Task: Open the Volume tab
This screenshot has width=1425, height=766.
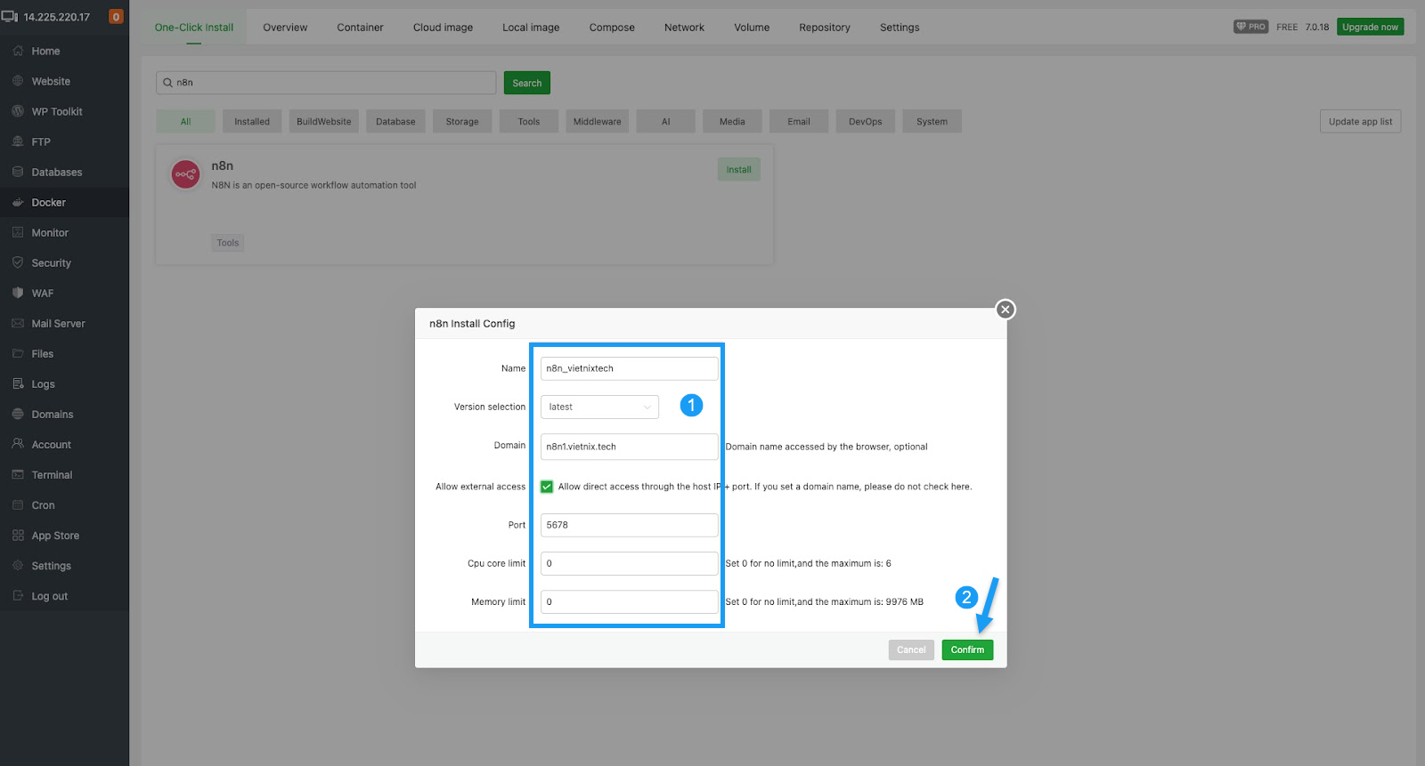Action: tap(752, 28)
